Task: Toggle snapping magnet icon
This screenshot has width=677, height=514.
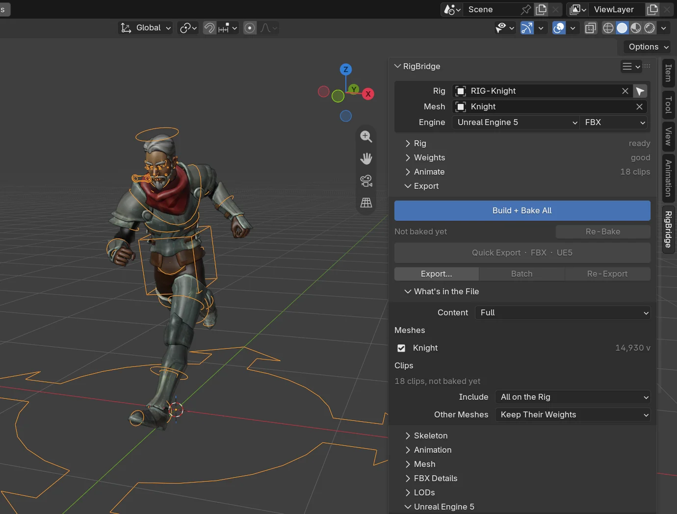Action: click(x=209, y=28)
